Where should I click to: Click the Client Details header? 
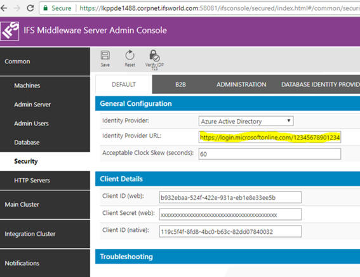point(227,179)
